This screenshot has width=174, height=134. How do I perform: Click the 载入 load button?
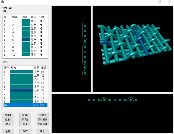[x=42, y=131]
